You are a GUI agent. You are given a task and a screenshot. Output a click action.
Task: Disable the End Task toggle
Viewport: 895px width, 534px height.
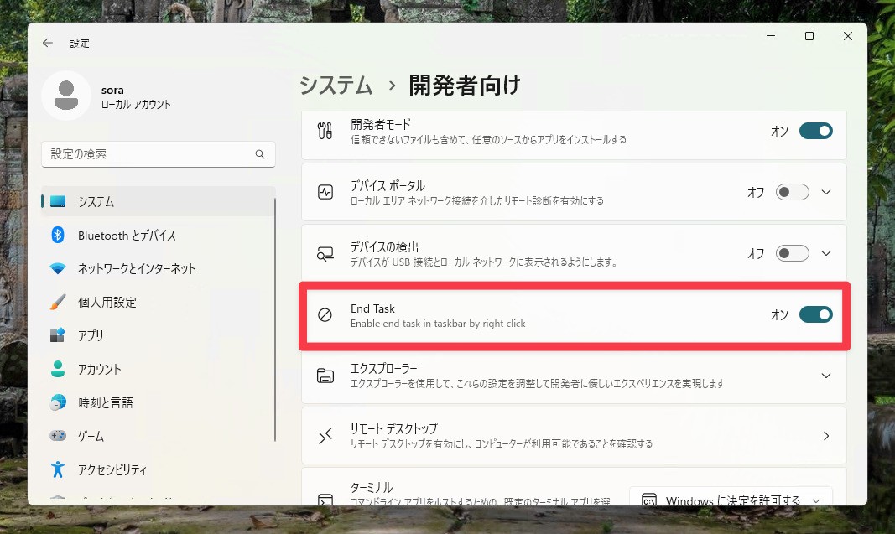815,314
